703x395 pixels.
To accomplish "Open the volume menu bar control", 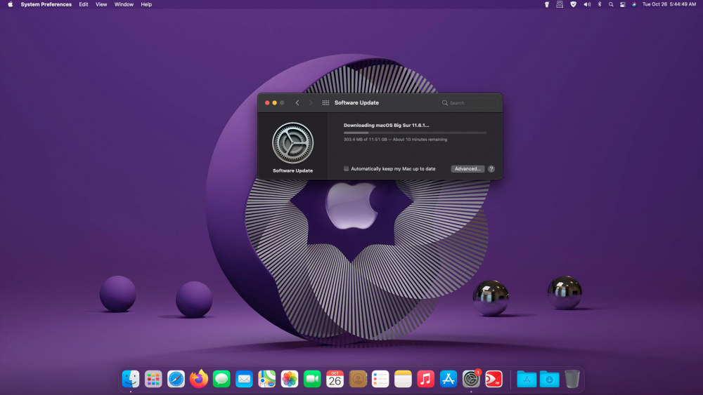I will coord(587,4).
